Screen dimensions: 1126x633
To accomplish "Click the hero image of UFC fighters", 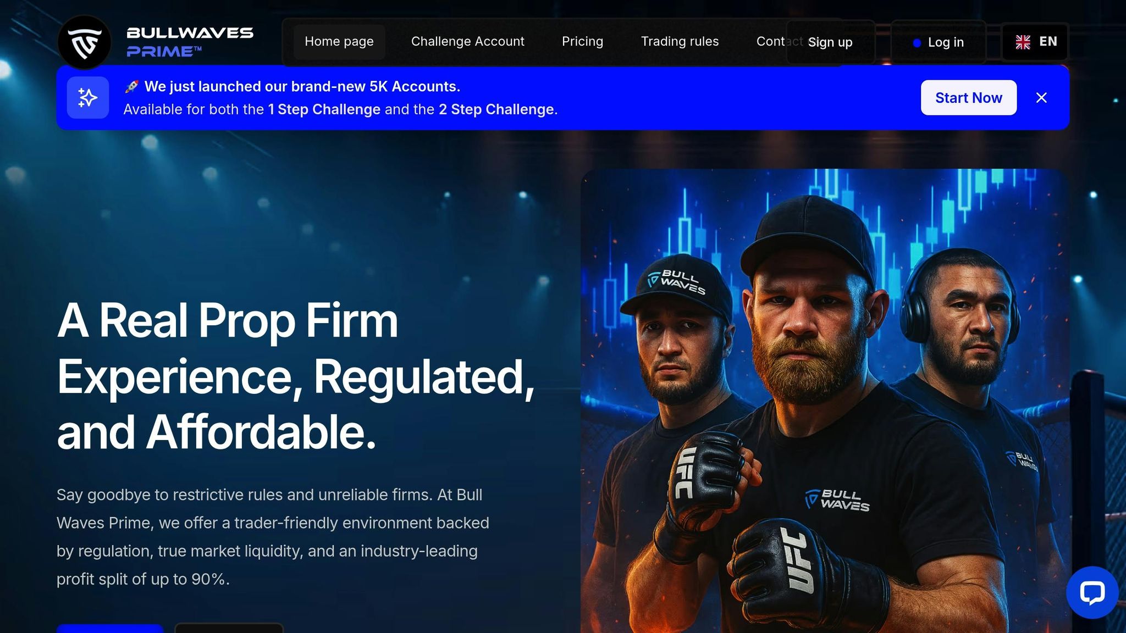I will tap(825, 401).
